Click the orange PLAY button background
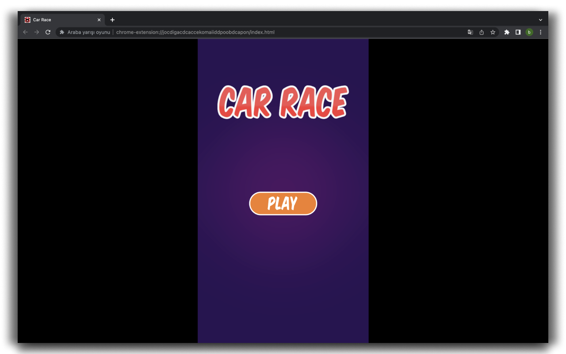 [x=283, y=204]
